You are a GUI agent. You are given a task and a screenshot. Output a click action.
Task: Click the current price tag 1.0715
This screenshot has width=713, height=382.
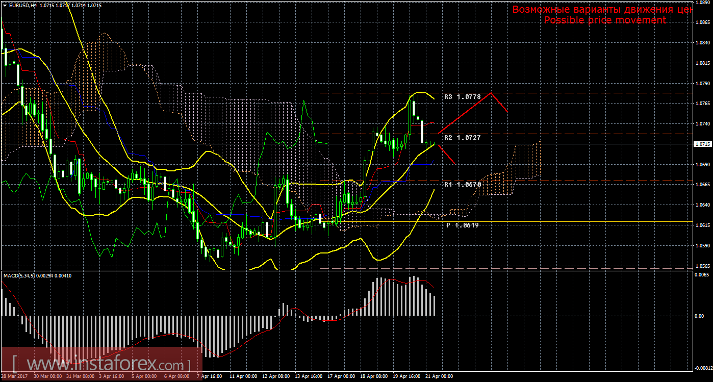click(x=702, y=144)
